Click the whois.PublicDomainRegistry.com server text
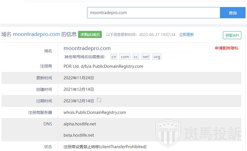Screen dimensions: 247x151 (x=95, y=112)
